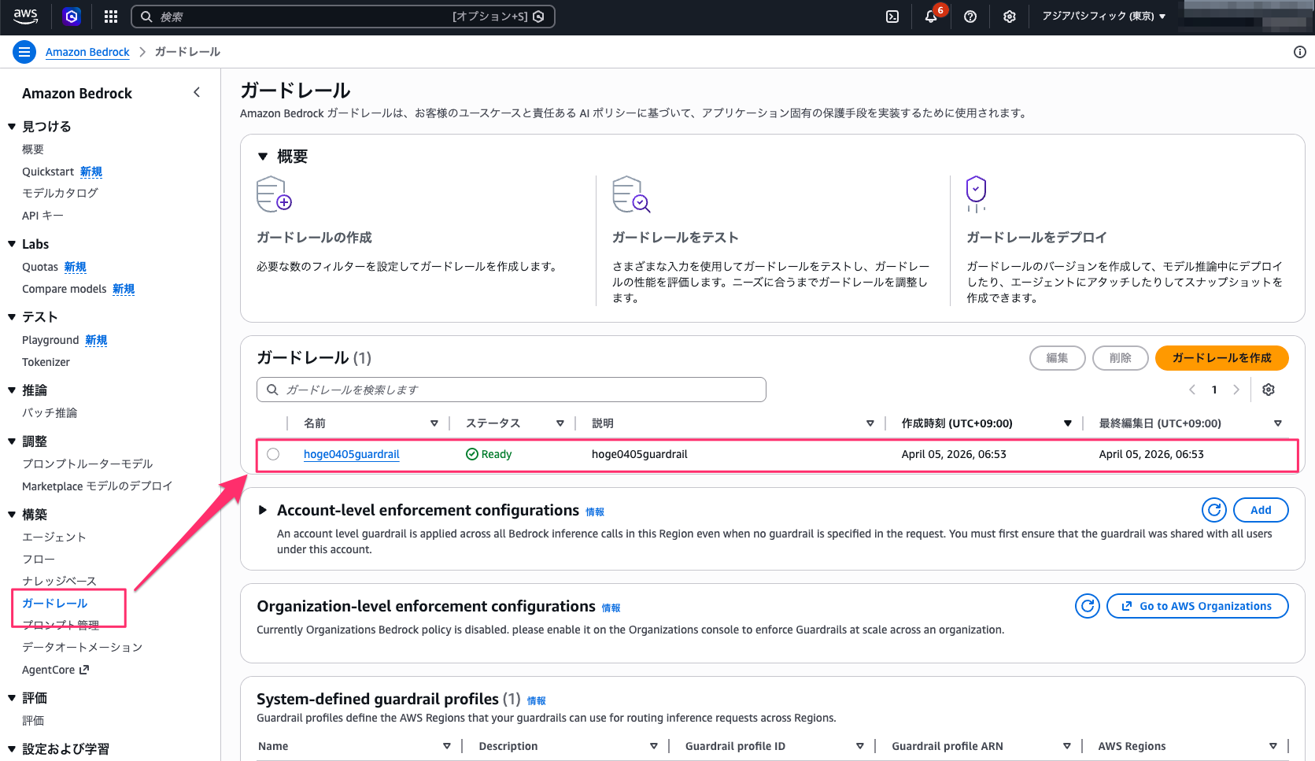Sort by 作成時刻 column header
The image size is (1315, 761).
point(957,423)
